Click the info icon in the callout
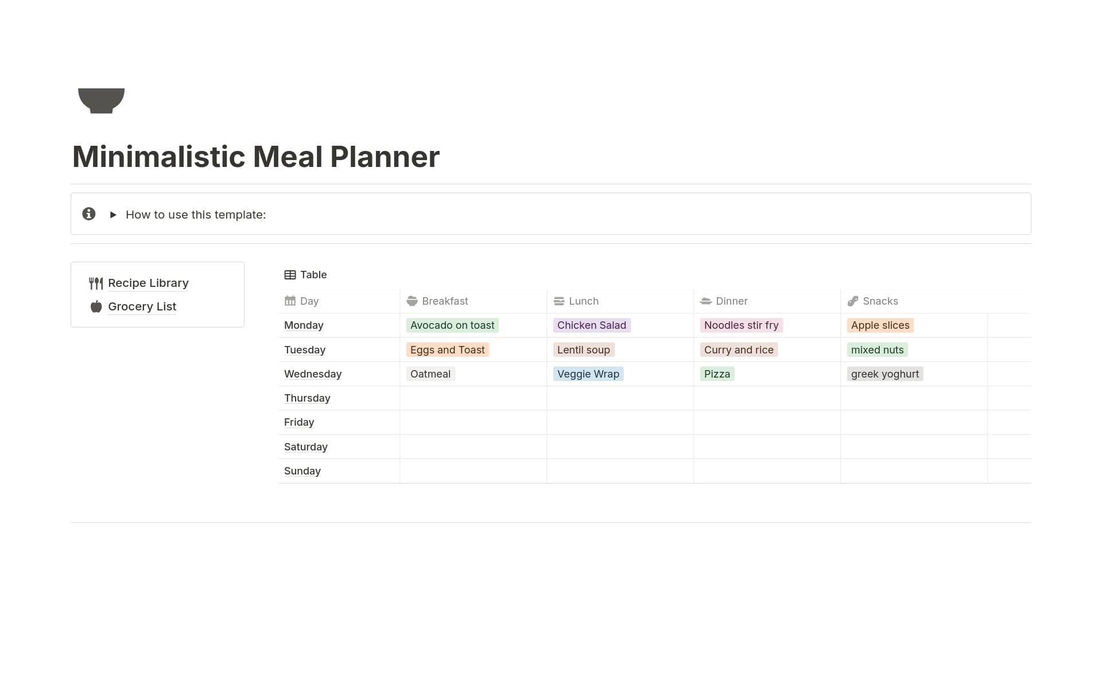This screenshot has width=1102, height=688. (x=89, y=213)
